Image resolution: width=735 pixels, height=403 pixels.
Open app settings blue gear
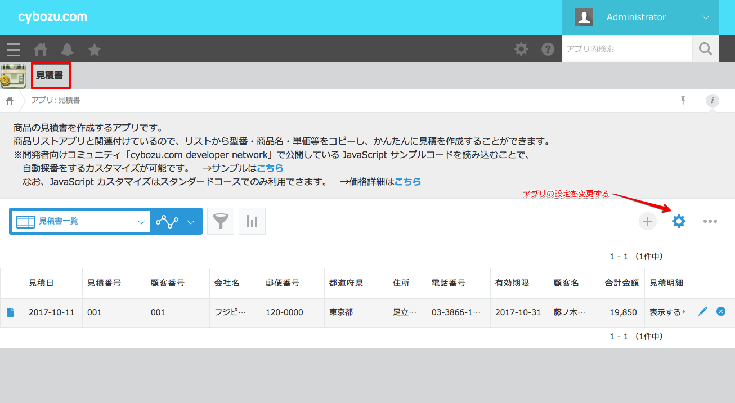point(679,221)
